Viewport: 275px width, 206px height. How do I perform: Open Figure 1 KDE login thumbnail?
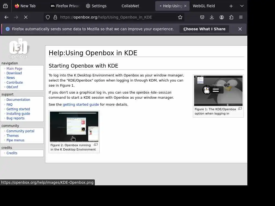[218, 91]
